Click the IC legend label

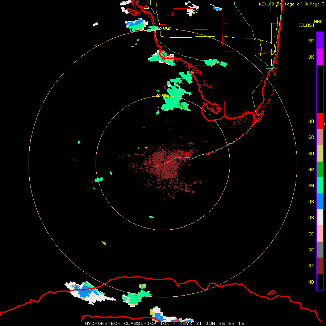[x=311, y=234]
